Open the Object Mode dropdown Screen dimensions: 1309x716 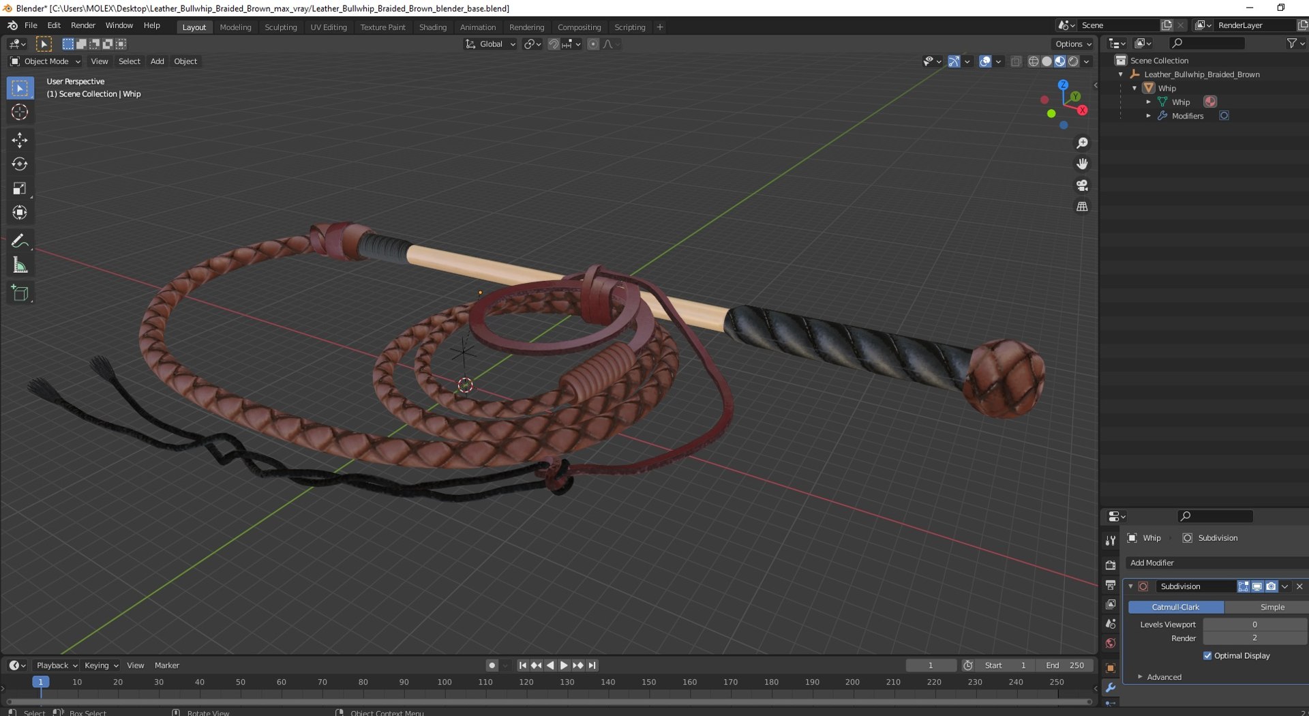pyautogui.click(x=45, y=61)
